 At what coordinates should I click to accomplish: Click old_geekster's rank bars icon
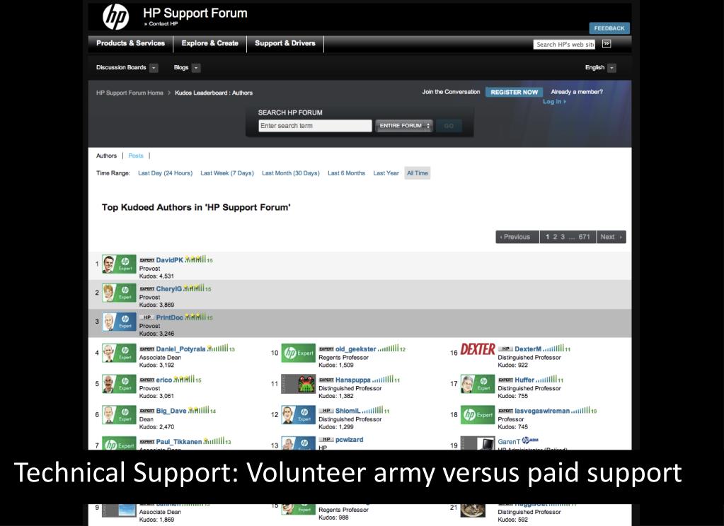tap(389, 349)
